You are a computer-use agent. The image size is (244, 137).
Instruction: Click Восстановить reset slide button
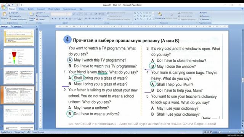point(42,16)
